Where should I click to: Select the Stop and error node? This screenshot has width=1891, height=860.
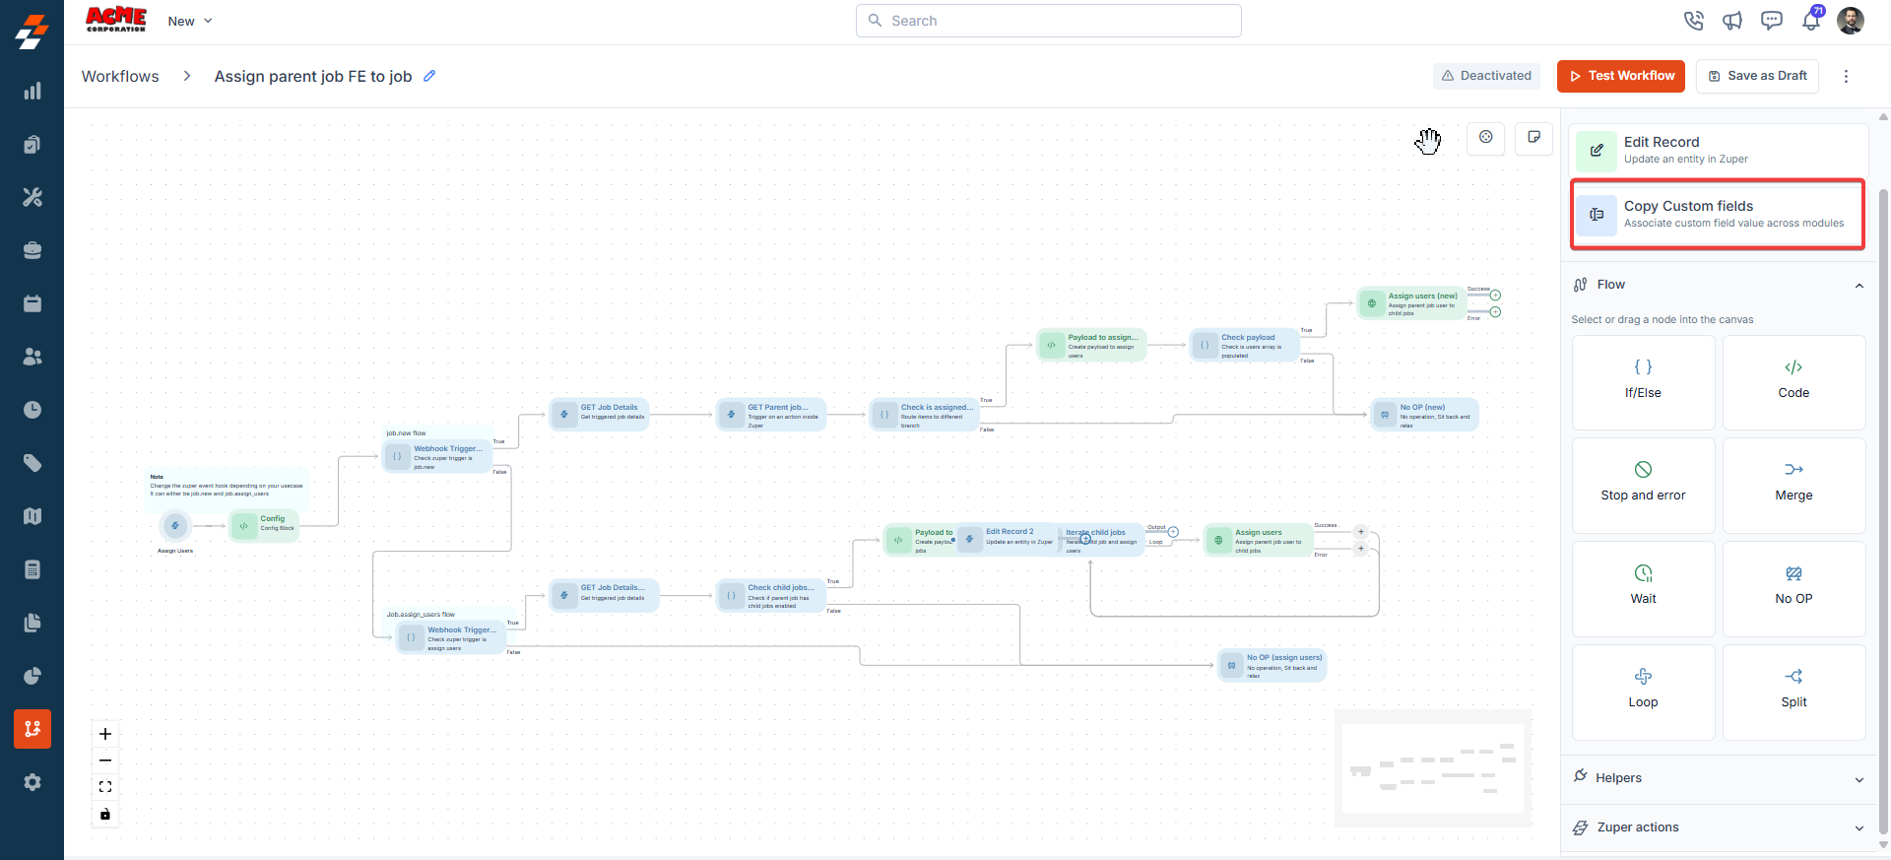click(x=1643, y=485)
